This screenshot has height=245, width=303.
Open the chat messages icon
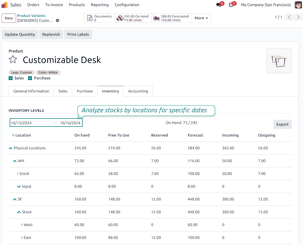[219, 5]
